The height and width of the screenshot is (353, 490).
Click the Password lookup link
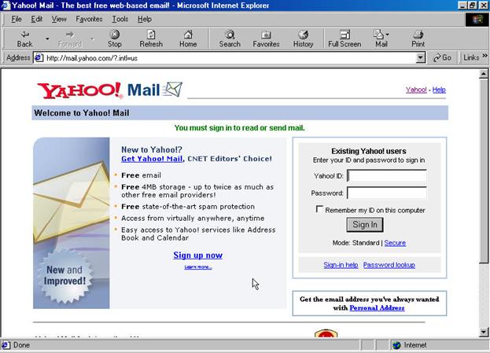(x=389, y=265)
